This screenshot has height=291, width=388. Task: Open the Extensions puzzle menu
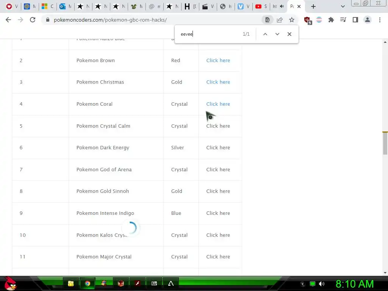click(x=331, y=20)
